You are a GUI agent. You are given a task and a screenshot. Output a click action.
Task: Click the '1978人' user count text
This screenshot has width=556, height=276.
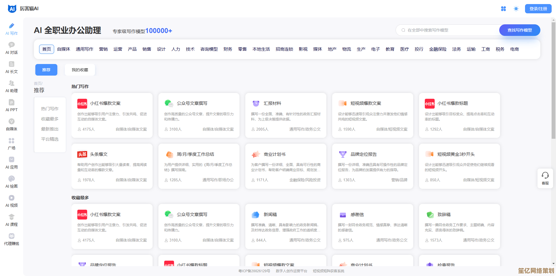pos(89,180)
